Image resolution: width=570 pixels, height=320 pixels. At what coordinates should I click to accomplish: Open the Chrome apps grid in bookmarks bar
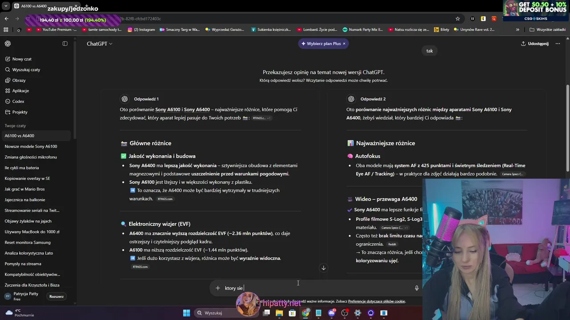click(x=6, y=30)
